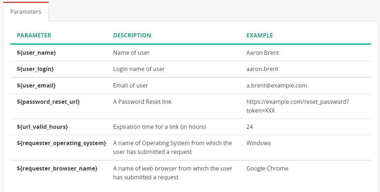Image resolution: width=380 pixels, height=192 pixels.
Task: Click the '24' example value
Action: (x=250, y=127)
